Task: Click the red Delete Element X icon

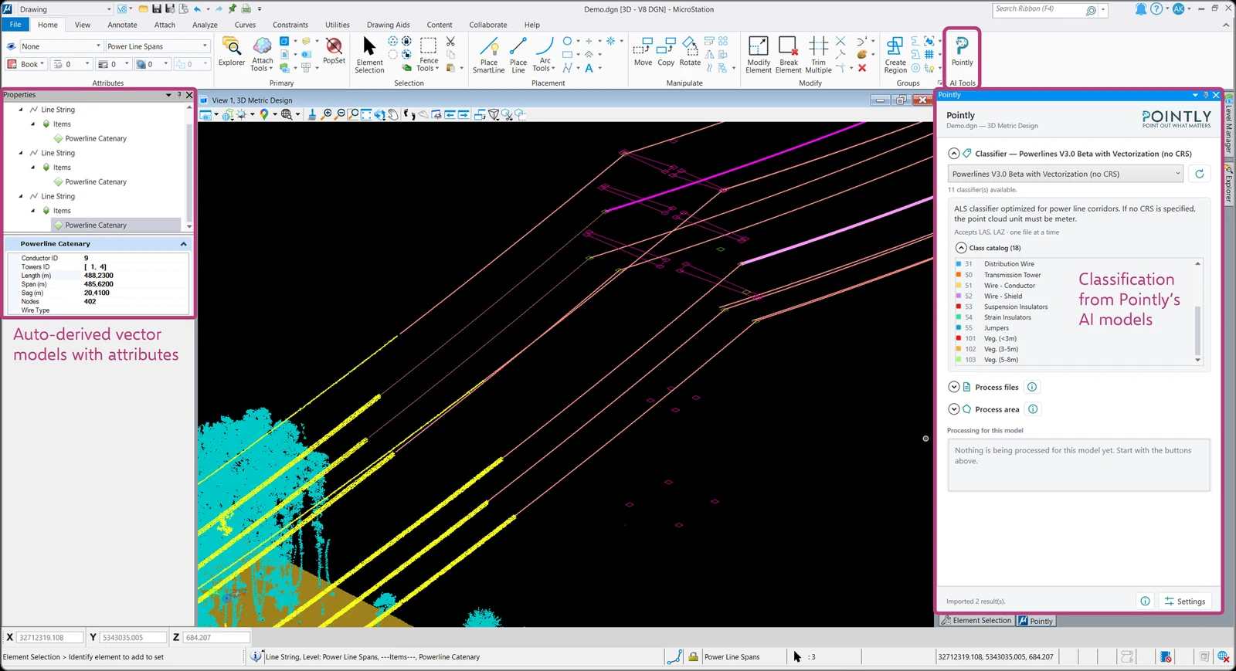Action: pos(862,68)
